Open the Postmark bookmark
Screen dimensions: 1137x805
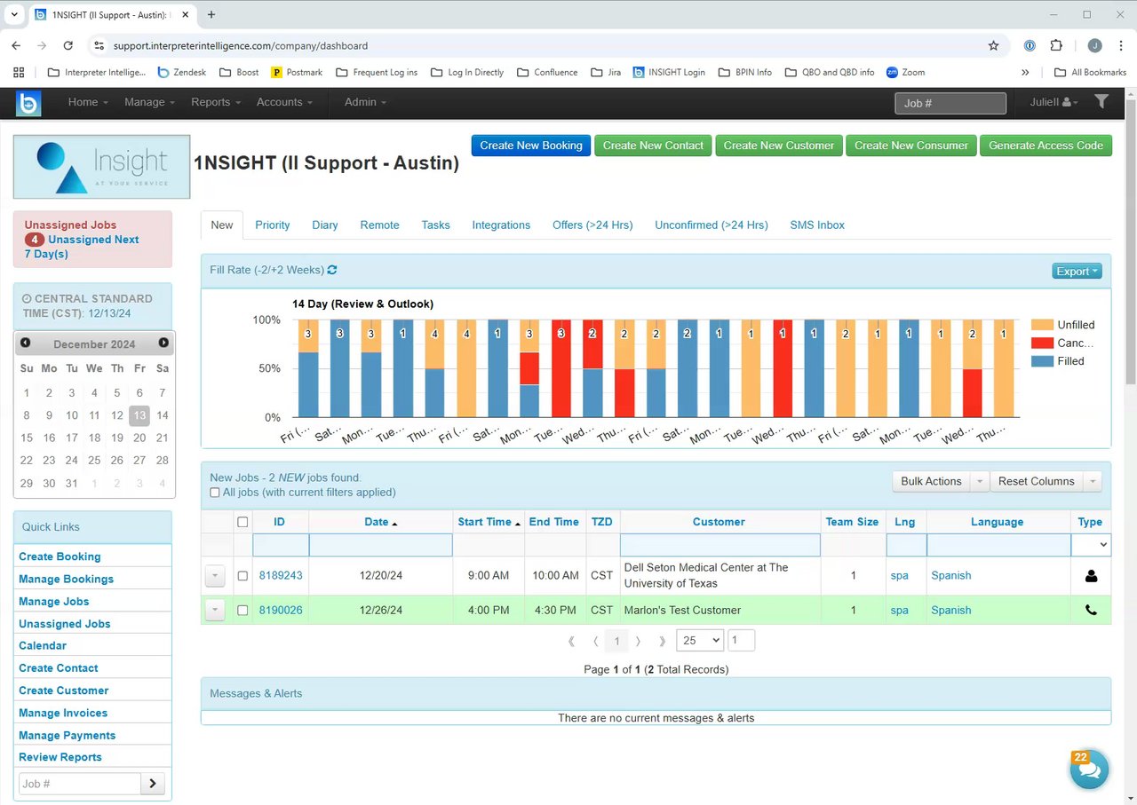click(297, 72)
